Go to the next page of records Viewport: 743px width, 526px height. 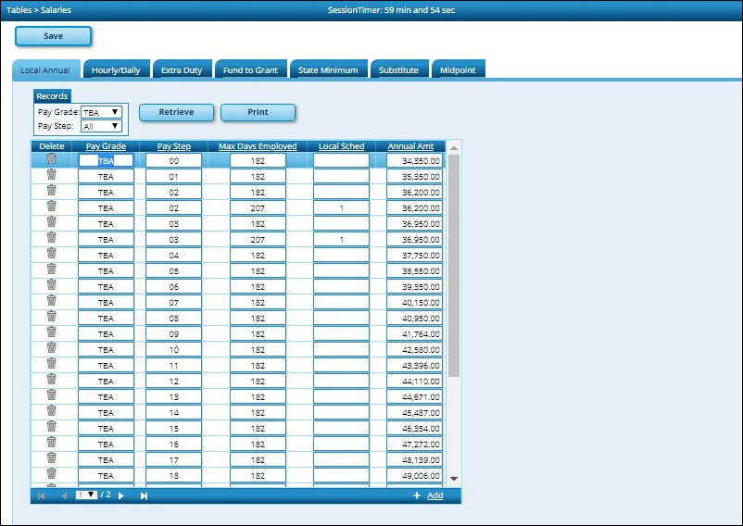[121, 496]
